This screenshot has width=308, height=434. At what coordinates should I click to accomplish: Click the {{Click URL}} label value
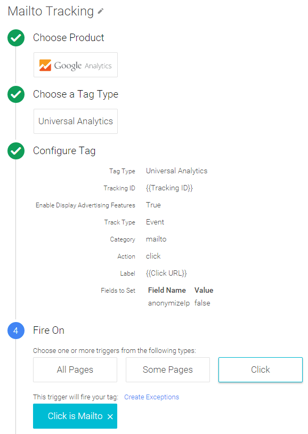point(166,273)
